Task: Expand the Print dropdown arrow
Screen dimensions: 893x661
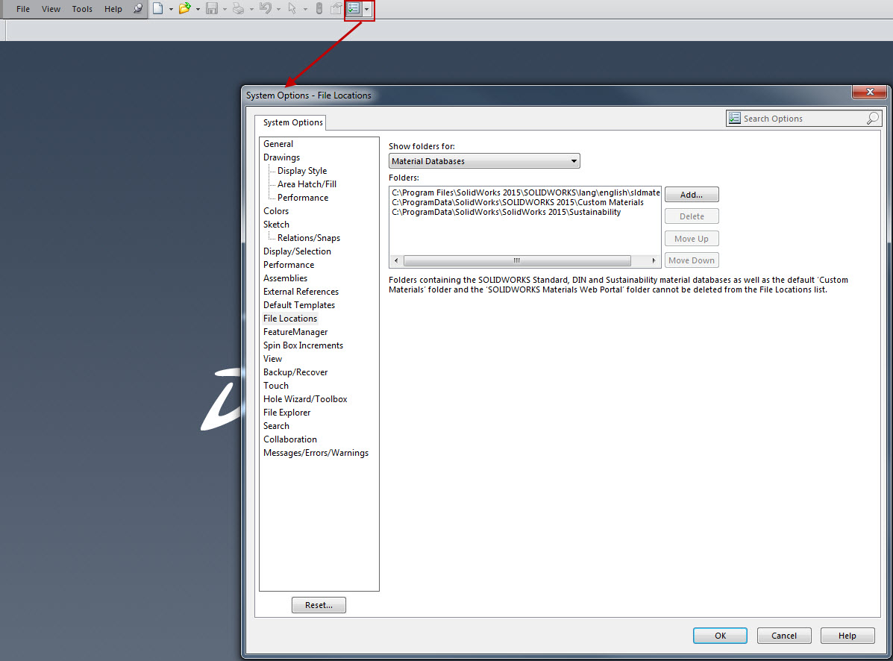Action: click(x=251, y=9)
